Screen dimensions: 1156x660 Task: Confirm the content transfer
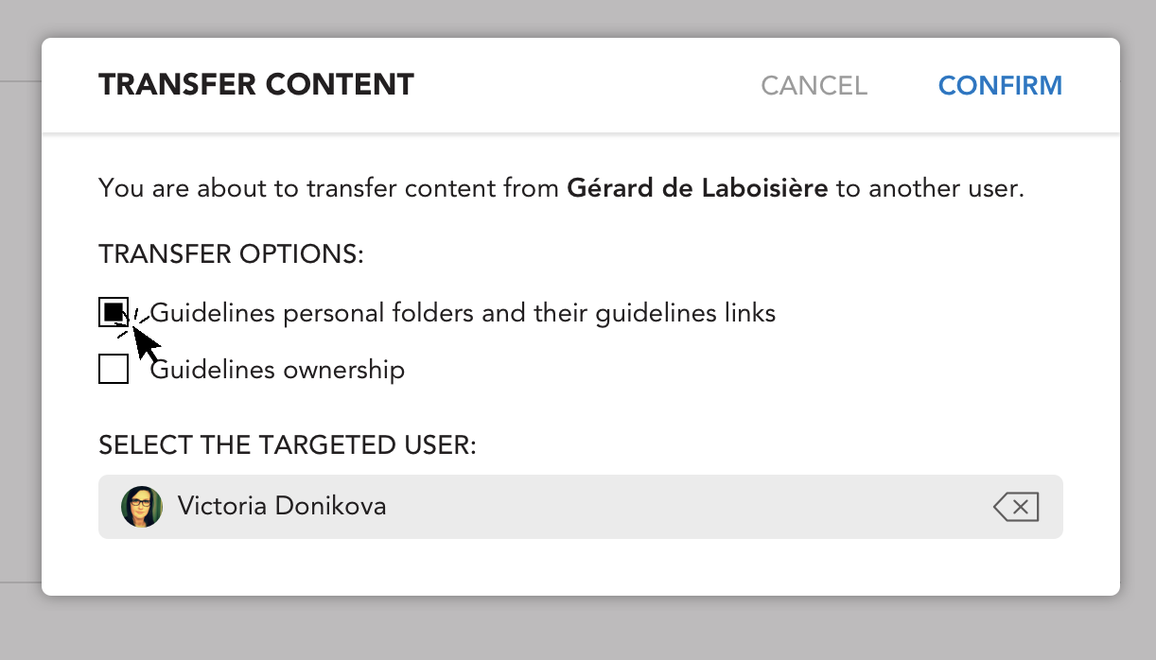click(1000, 86)
